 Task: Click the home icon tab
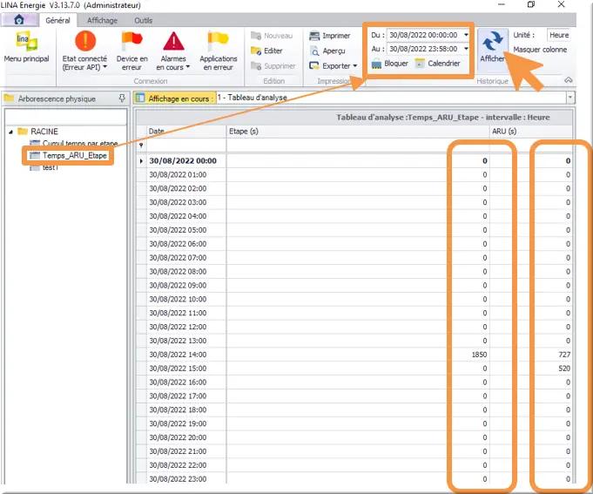point(19,20)
